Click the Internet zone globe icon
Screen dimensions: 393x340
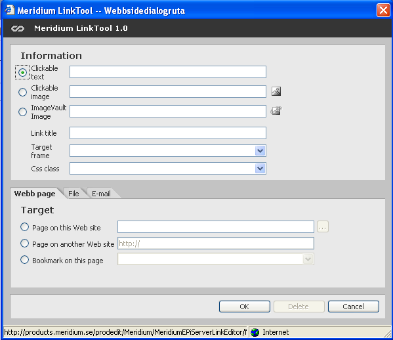pyautogui.click(x=255, y=332)
